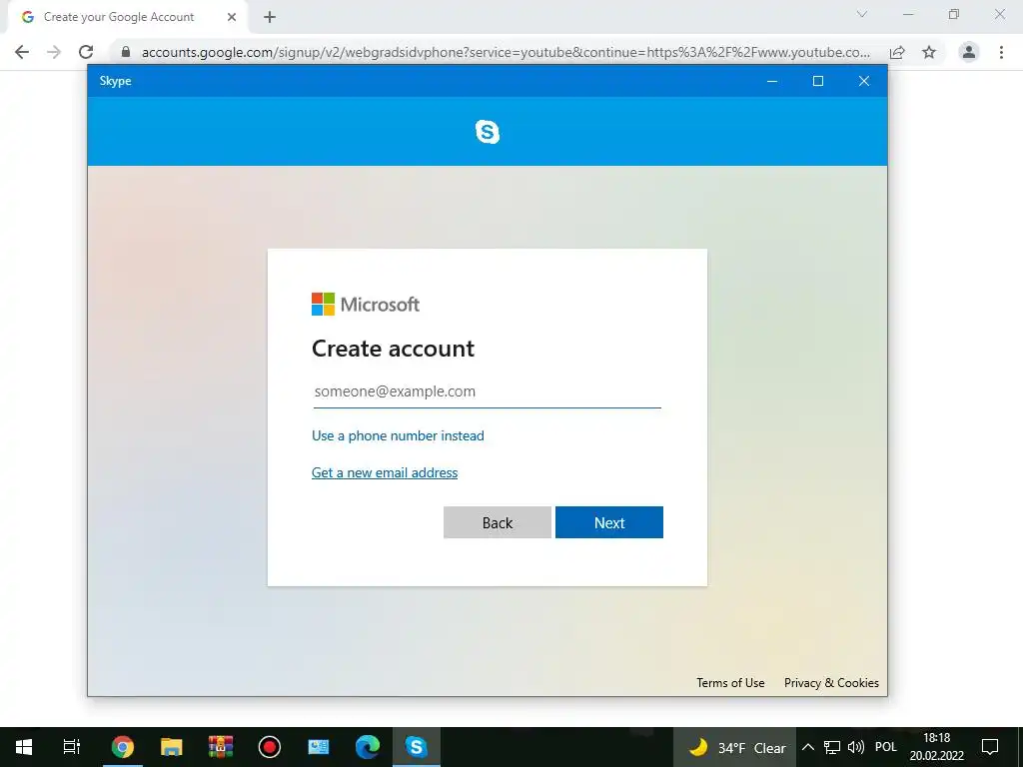The image size is (1023, 767).
Task: Click the Skype title text in the title bar
Action: tap(116, 81)
